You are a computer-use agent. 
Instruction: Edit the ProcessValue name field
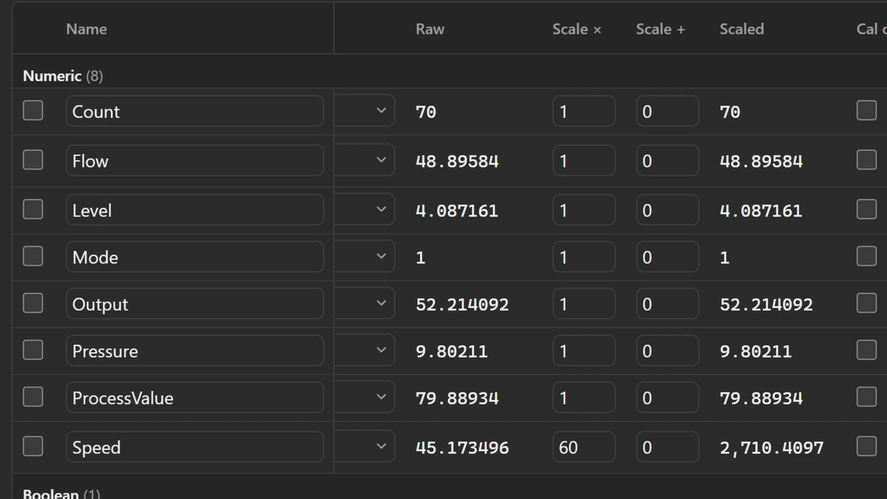pos(195,397)
